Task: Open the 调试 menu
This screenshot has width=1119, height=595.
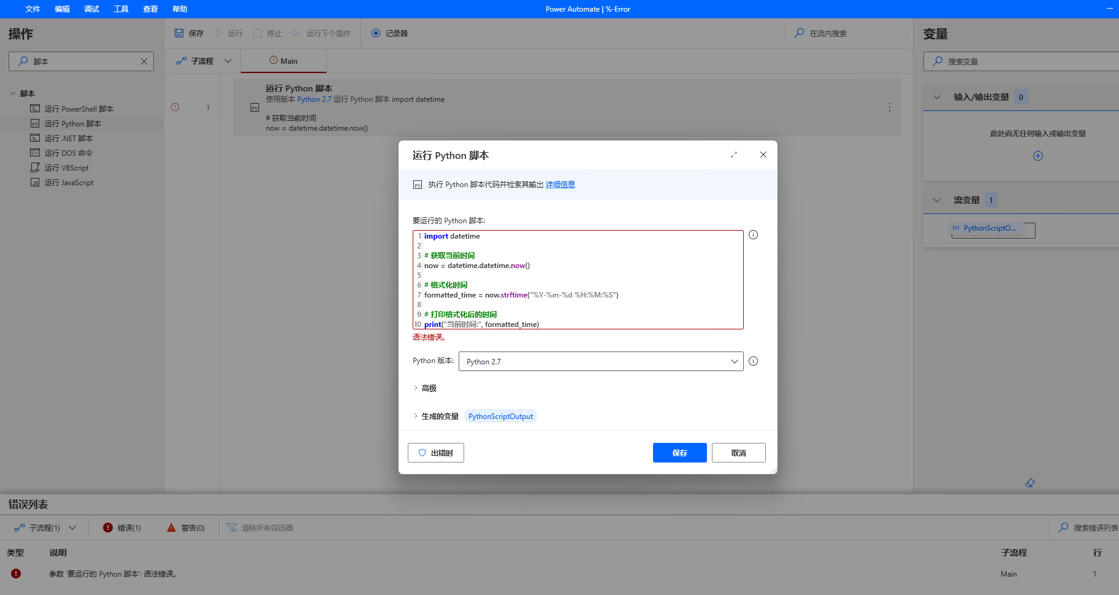Action: click(x=91, y=9)
